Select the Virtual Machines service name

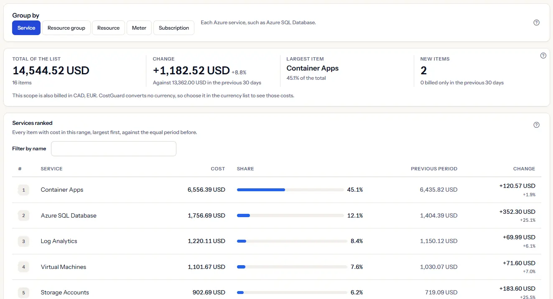point(64,267)
